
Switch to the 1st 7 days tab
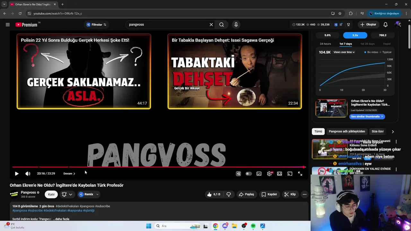click(346, 44)
